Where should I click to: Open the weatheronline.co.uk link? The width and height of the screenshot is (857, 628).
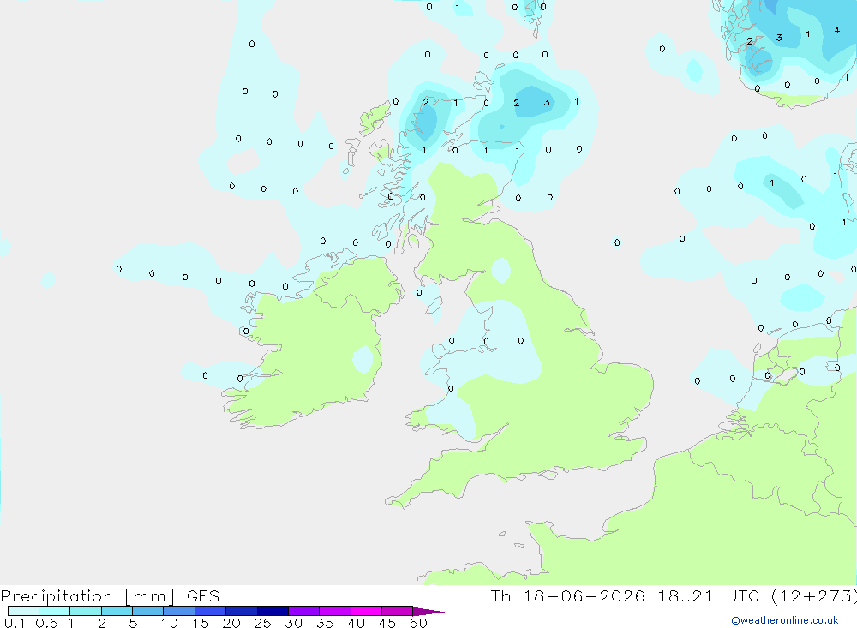click(785, 620)
